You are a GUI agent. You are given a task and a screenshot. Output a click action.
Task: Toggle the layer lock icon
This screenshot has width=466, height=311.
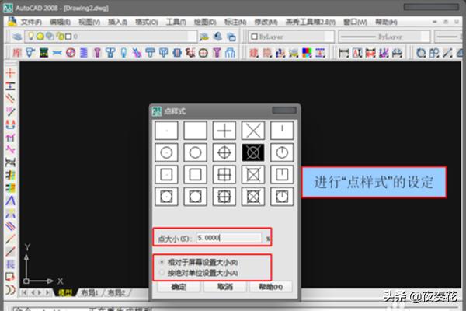click(60, 37)
